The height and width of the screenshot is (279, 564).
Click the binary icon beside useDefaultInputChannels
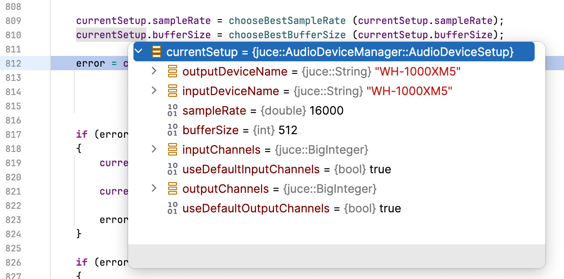click(172, 169)
